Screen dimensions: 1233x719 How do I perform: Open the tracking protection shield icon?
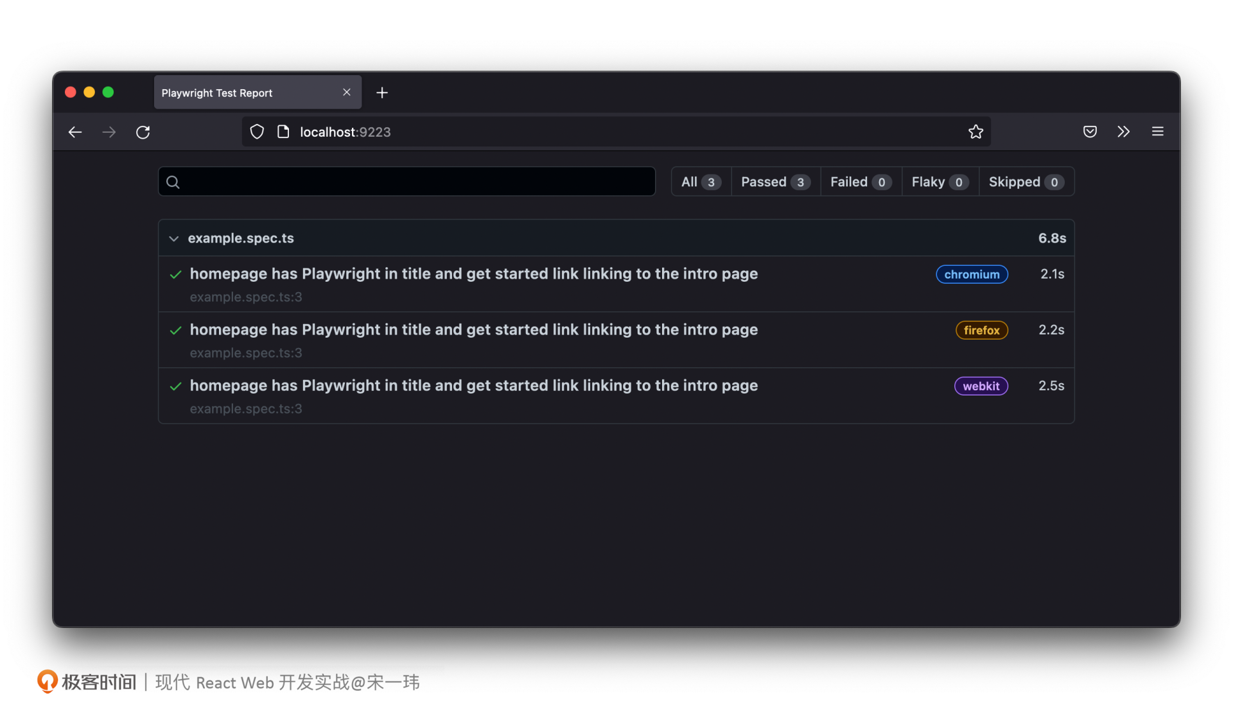tap(257, 132)
